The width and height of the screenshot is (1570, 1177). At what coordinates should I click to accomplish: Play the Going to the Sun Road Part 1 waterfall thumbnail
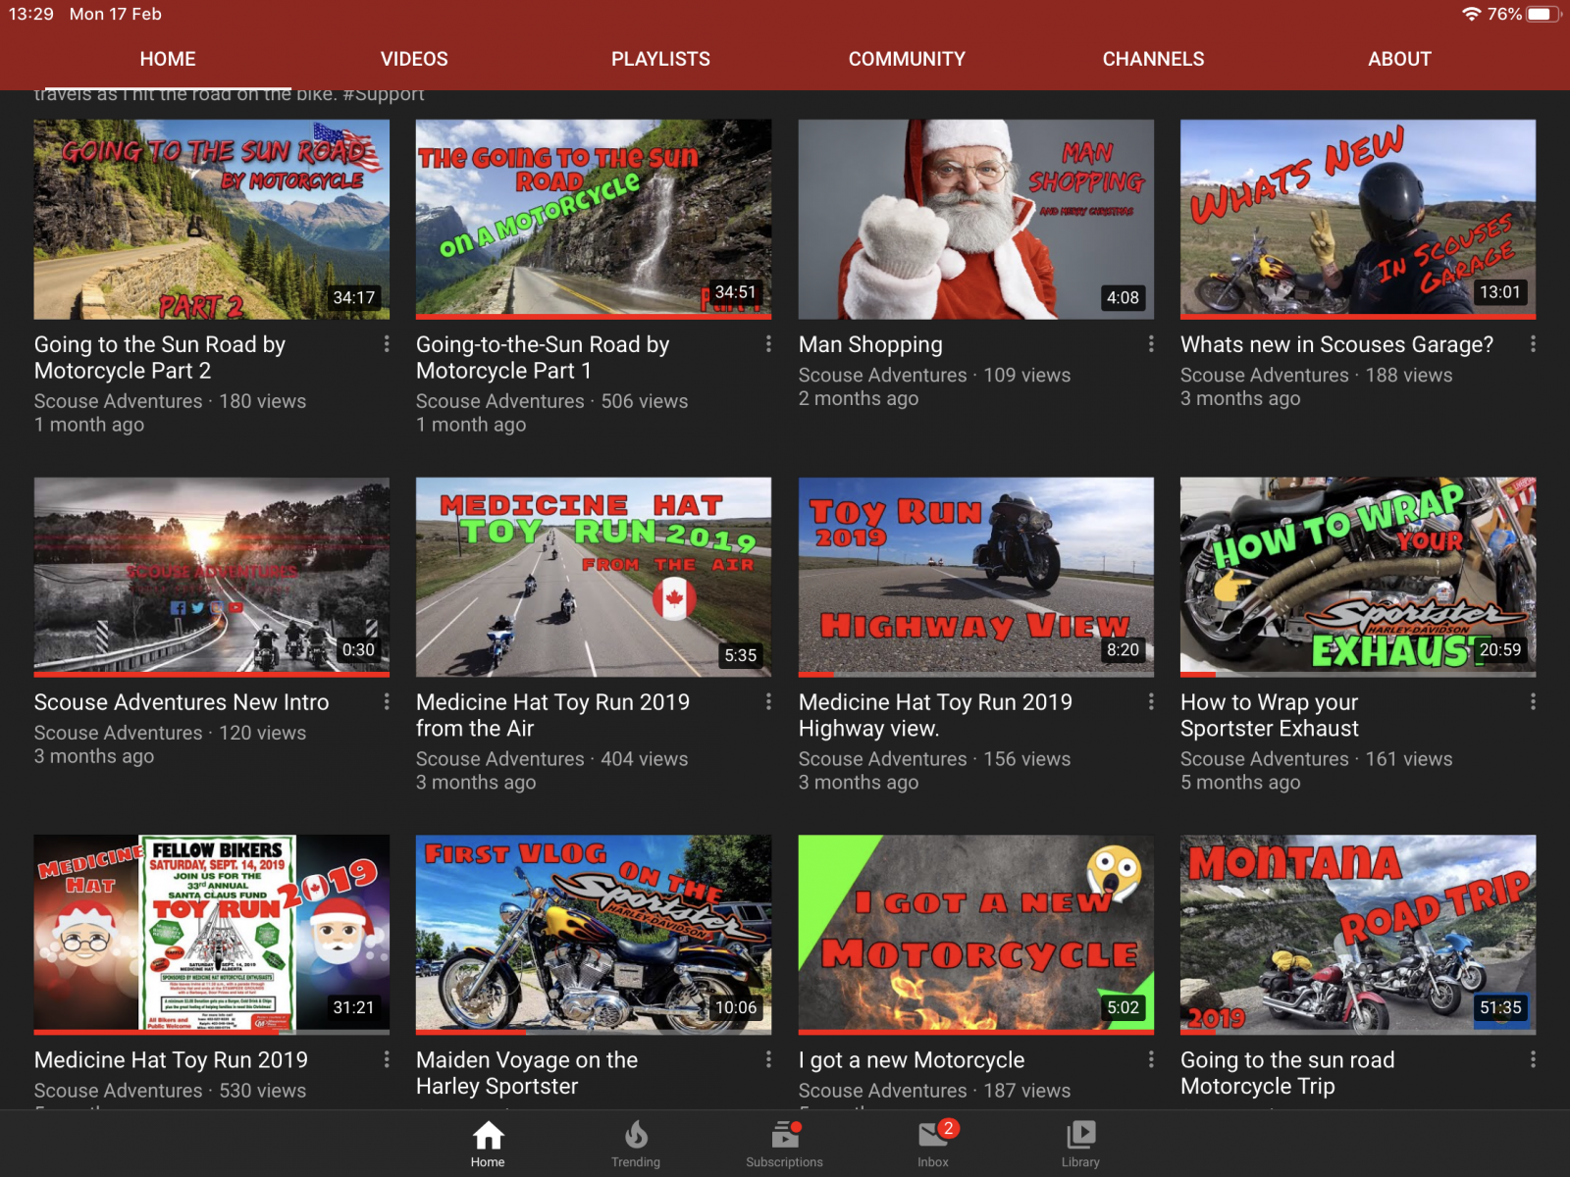click(594, 220)
